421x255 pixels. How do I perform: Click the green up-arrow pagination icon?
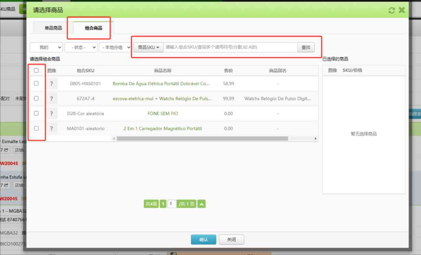coord(202,204)
